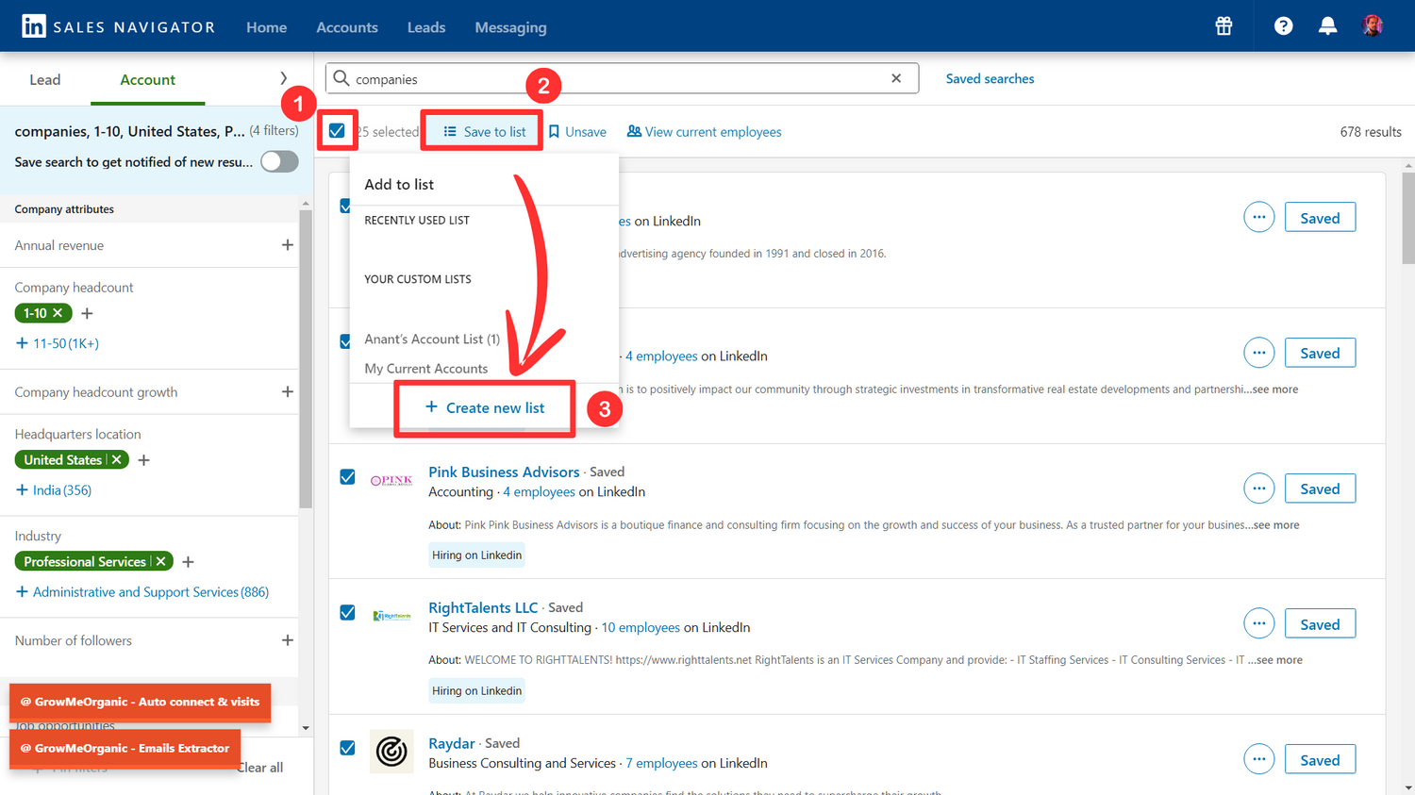The height and width of the screenshot is (795, 1415).
Task: Select Anant's Account List
Action: [432, 339]
